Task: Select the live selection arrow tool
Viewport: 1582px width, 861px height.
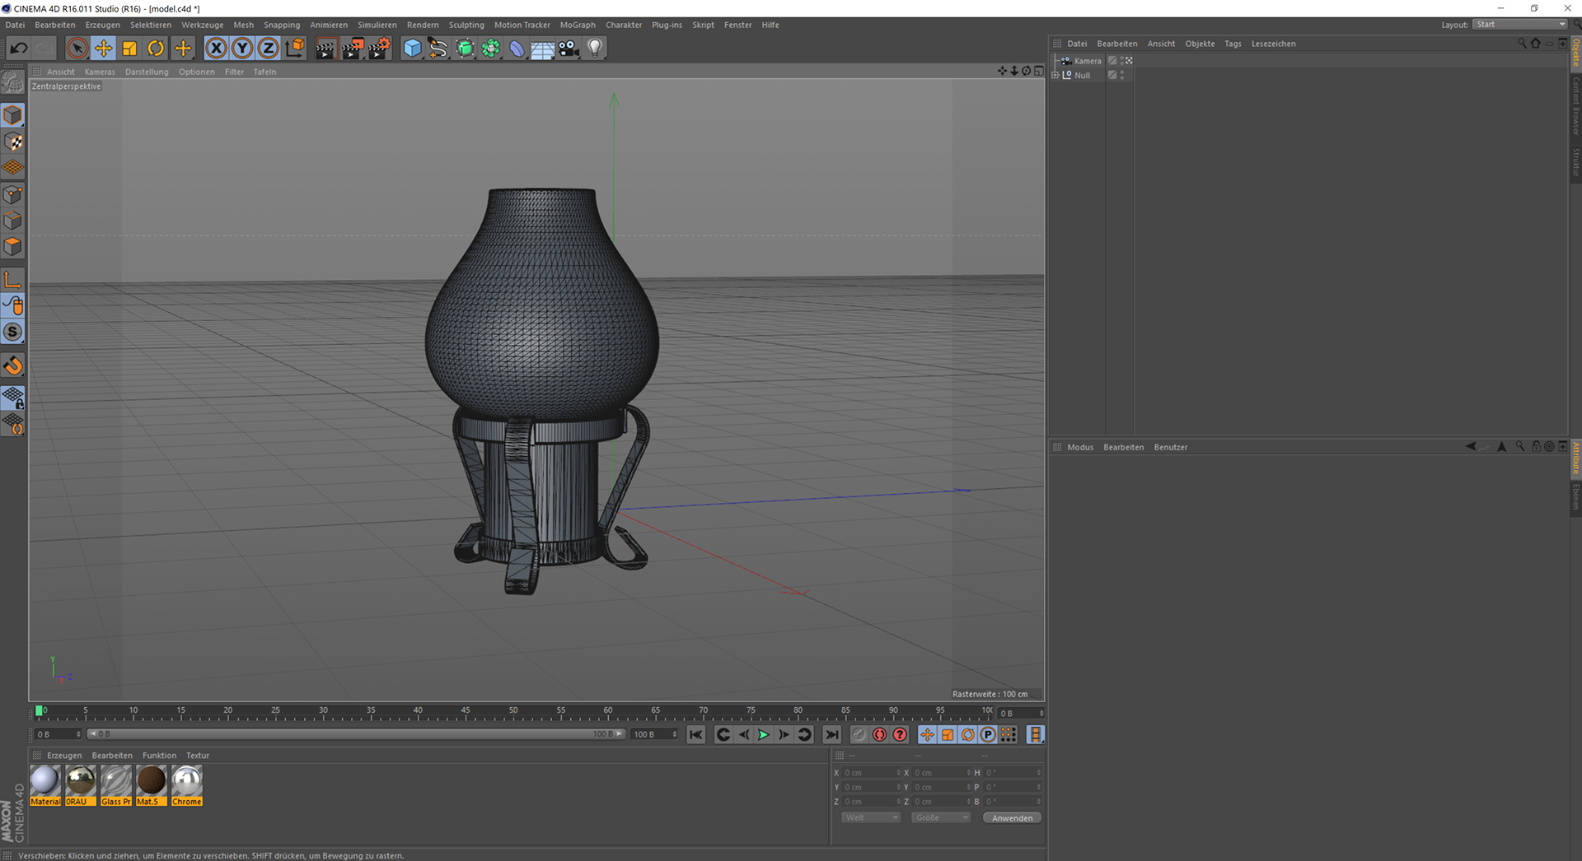Action: click(77, 49)
